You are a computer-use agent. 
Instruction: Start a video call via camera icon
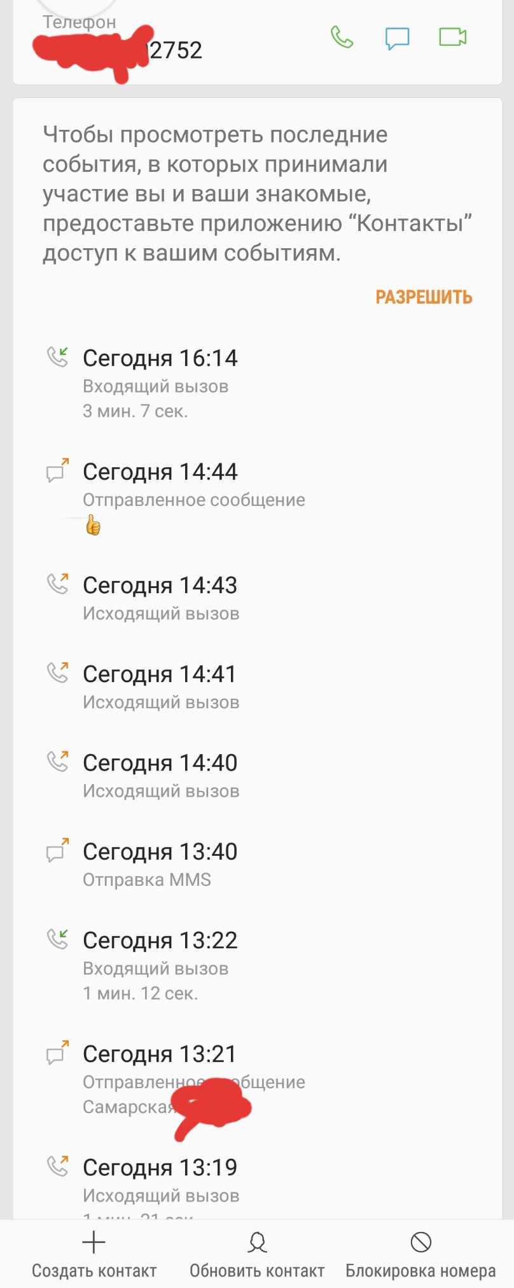(x=453, y=37)
